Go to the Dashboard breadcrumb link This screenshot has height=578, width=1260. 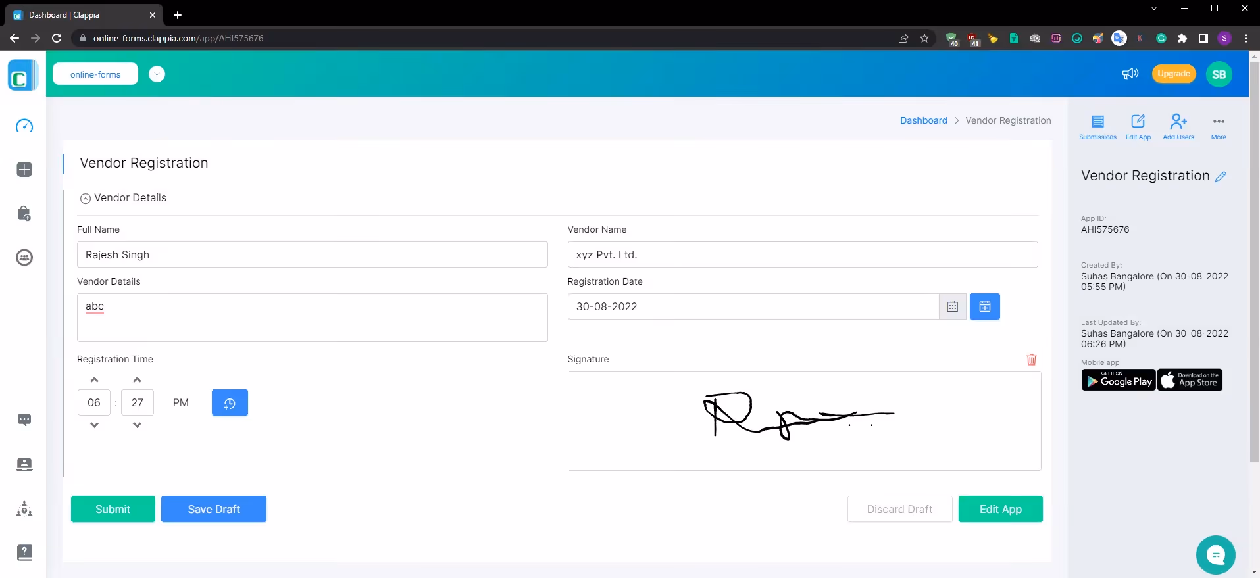pyautogui.click(x=924, y=120)
